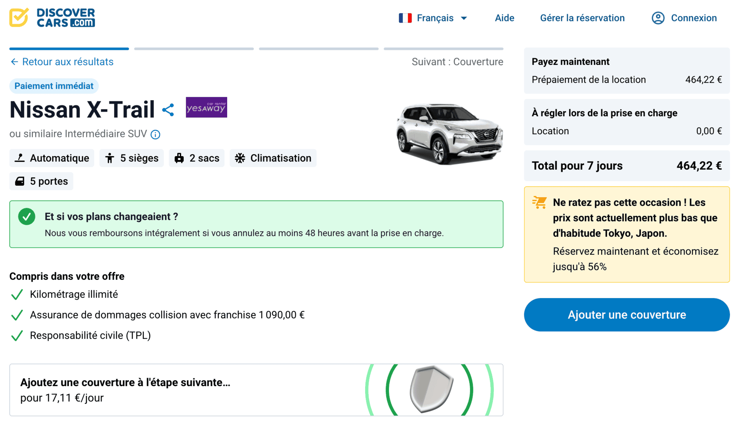Open the Aide menu
Image resolution: width=738 pixels, height=424 pixels.
click(x=504, y=18)
